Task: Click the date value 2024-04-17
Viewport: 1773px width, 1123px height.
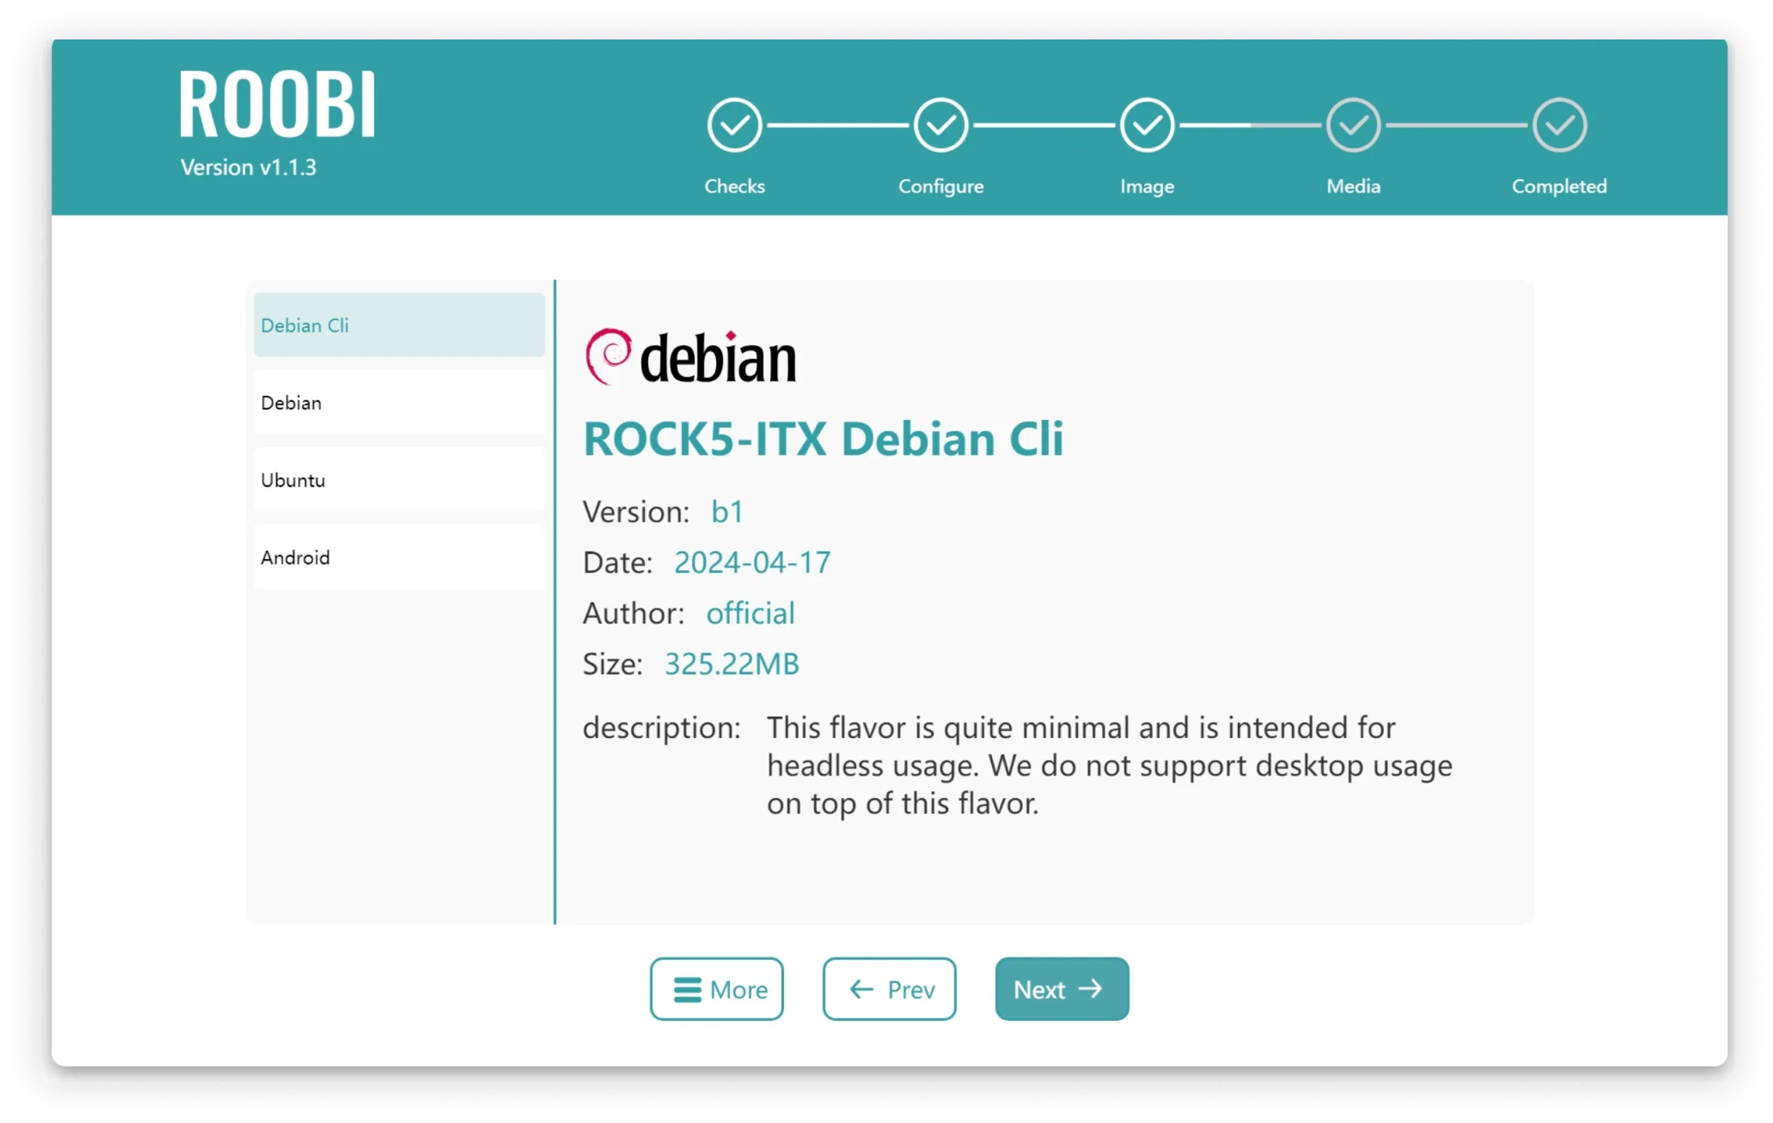Action: [752, 562]
